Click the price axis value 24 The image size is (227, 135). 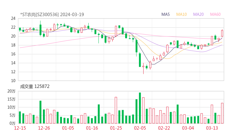point(13,18)
